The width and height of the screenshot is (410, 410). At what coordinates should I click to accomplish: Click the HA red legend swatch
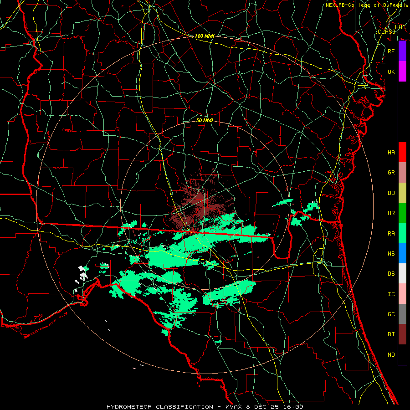402,152
